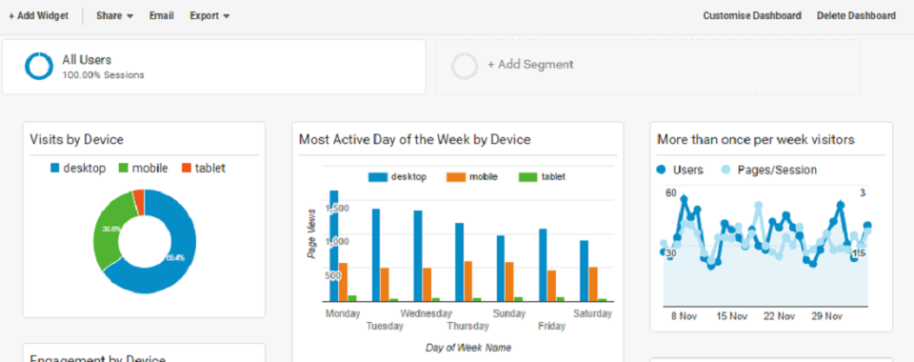Click the red tablet legend square in Visits by Device
This screenshot has width=914, height=362.
click(187, 168)
